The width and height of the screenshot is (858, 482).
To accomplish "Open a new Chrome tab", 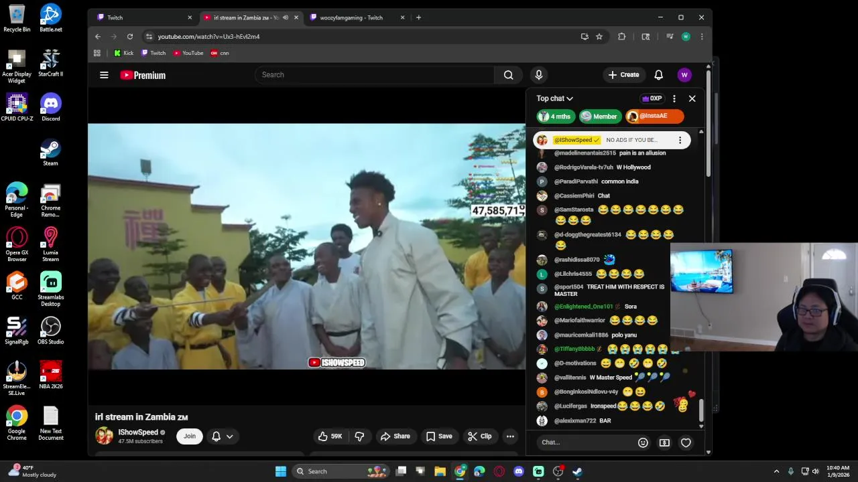I will point(418,17).
